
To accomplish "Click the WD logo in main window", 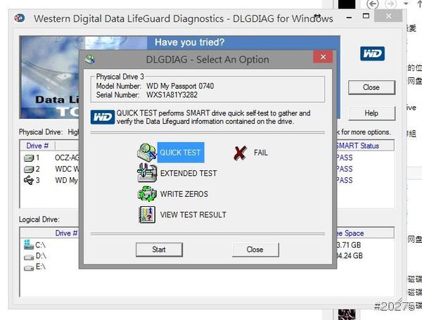I will 373,53.
